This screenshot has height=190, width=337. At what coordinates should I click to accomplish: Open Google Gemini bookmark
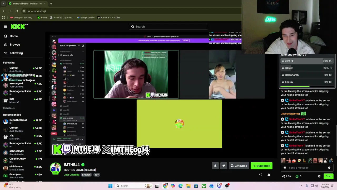[x=86, y=18]
